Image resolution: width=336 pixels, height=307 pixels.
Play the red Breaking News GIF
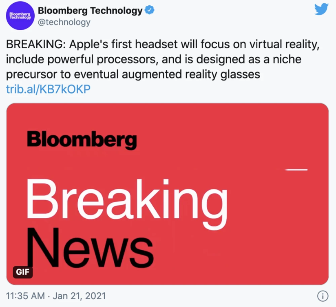(168, 194)
